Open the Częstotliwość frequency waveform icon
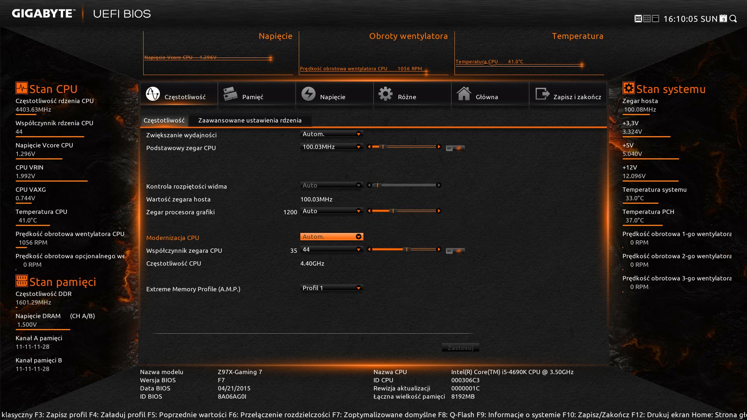This screenshot has height=420, width=747. point(153,94)
